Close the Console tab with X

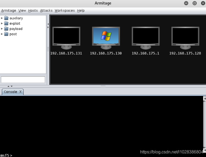tap(21, 92)
